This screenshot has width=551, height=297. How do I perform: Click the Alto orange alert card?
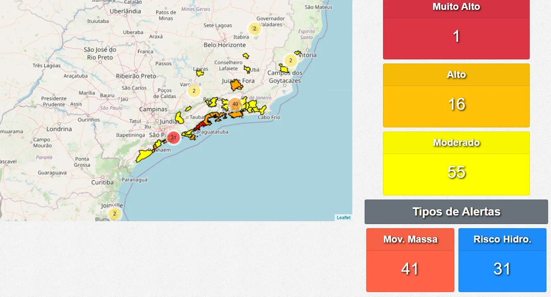click(x=456, y=95)
